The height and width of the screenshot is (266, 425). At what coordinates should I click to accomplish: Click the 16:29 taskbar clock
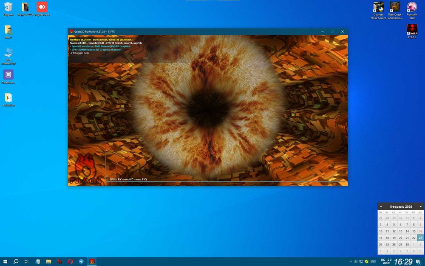(403, 262)
